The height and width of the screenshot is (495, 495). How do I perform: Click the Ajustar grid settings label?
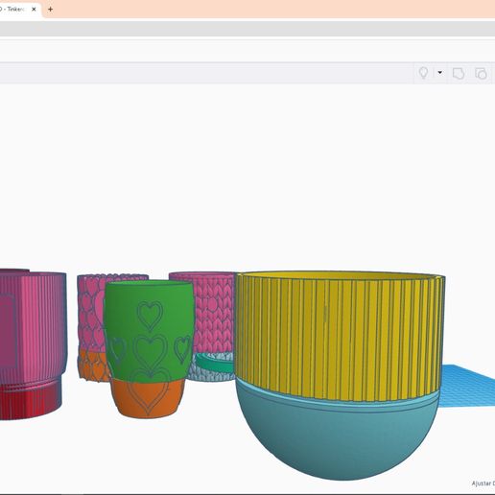pos(483,483)
